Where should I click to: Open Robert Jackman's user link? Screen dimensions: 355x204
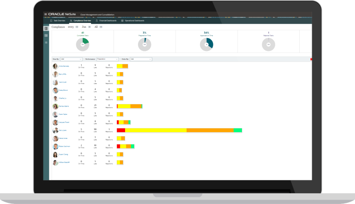65,146
